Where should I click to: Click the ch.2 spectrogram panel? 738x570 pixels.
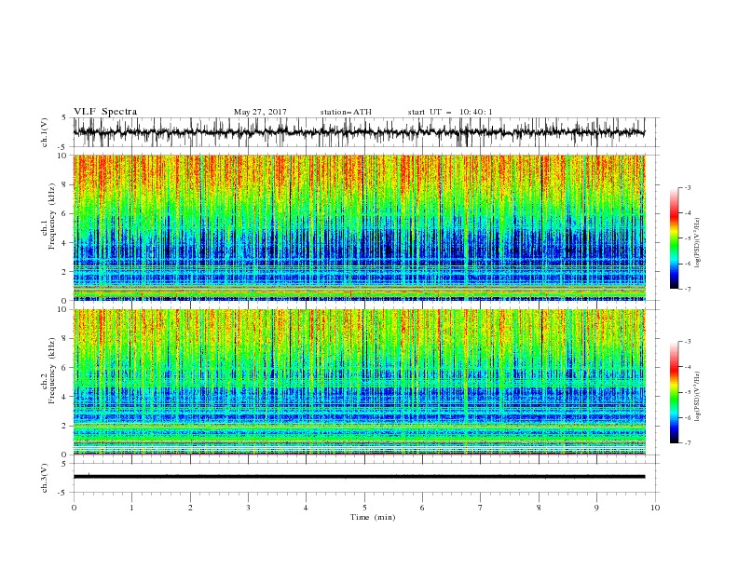click(x=359, y=382)
